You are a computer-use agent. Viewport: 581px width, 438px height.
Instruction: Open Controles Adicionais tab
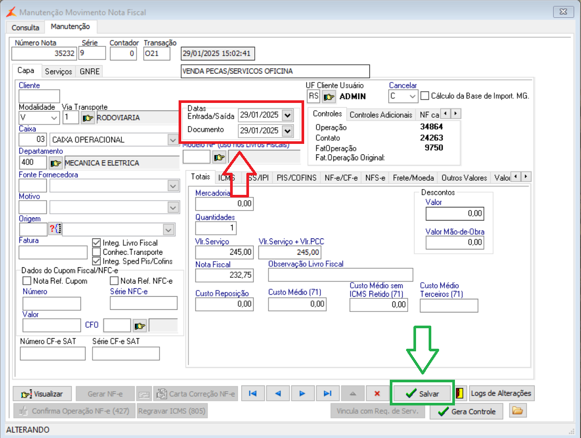pyautogui.click(x=380, y=115)
